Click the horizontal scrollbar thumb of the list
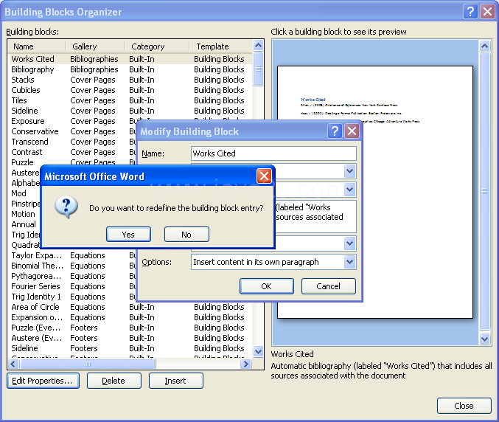Screen dimensions: 499x422 [x=88, y=364]
